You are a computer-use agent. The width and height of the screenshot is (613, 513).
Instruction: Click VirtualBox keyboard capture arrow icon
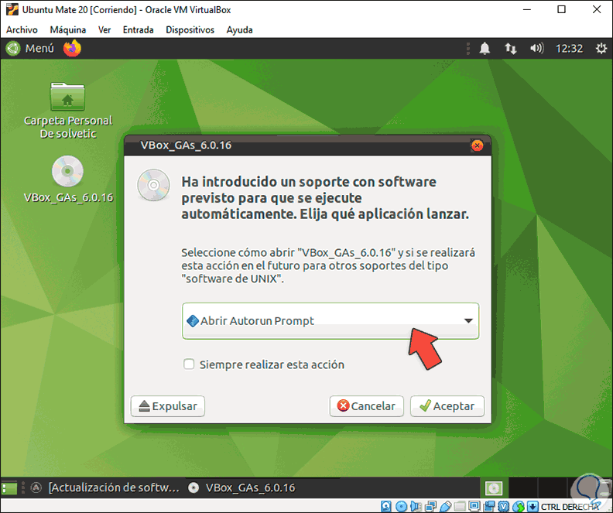pyautogui.click(x=533, y=506)
